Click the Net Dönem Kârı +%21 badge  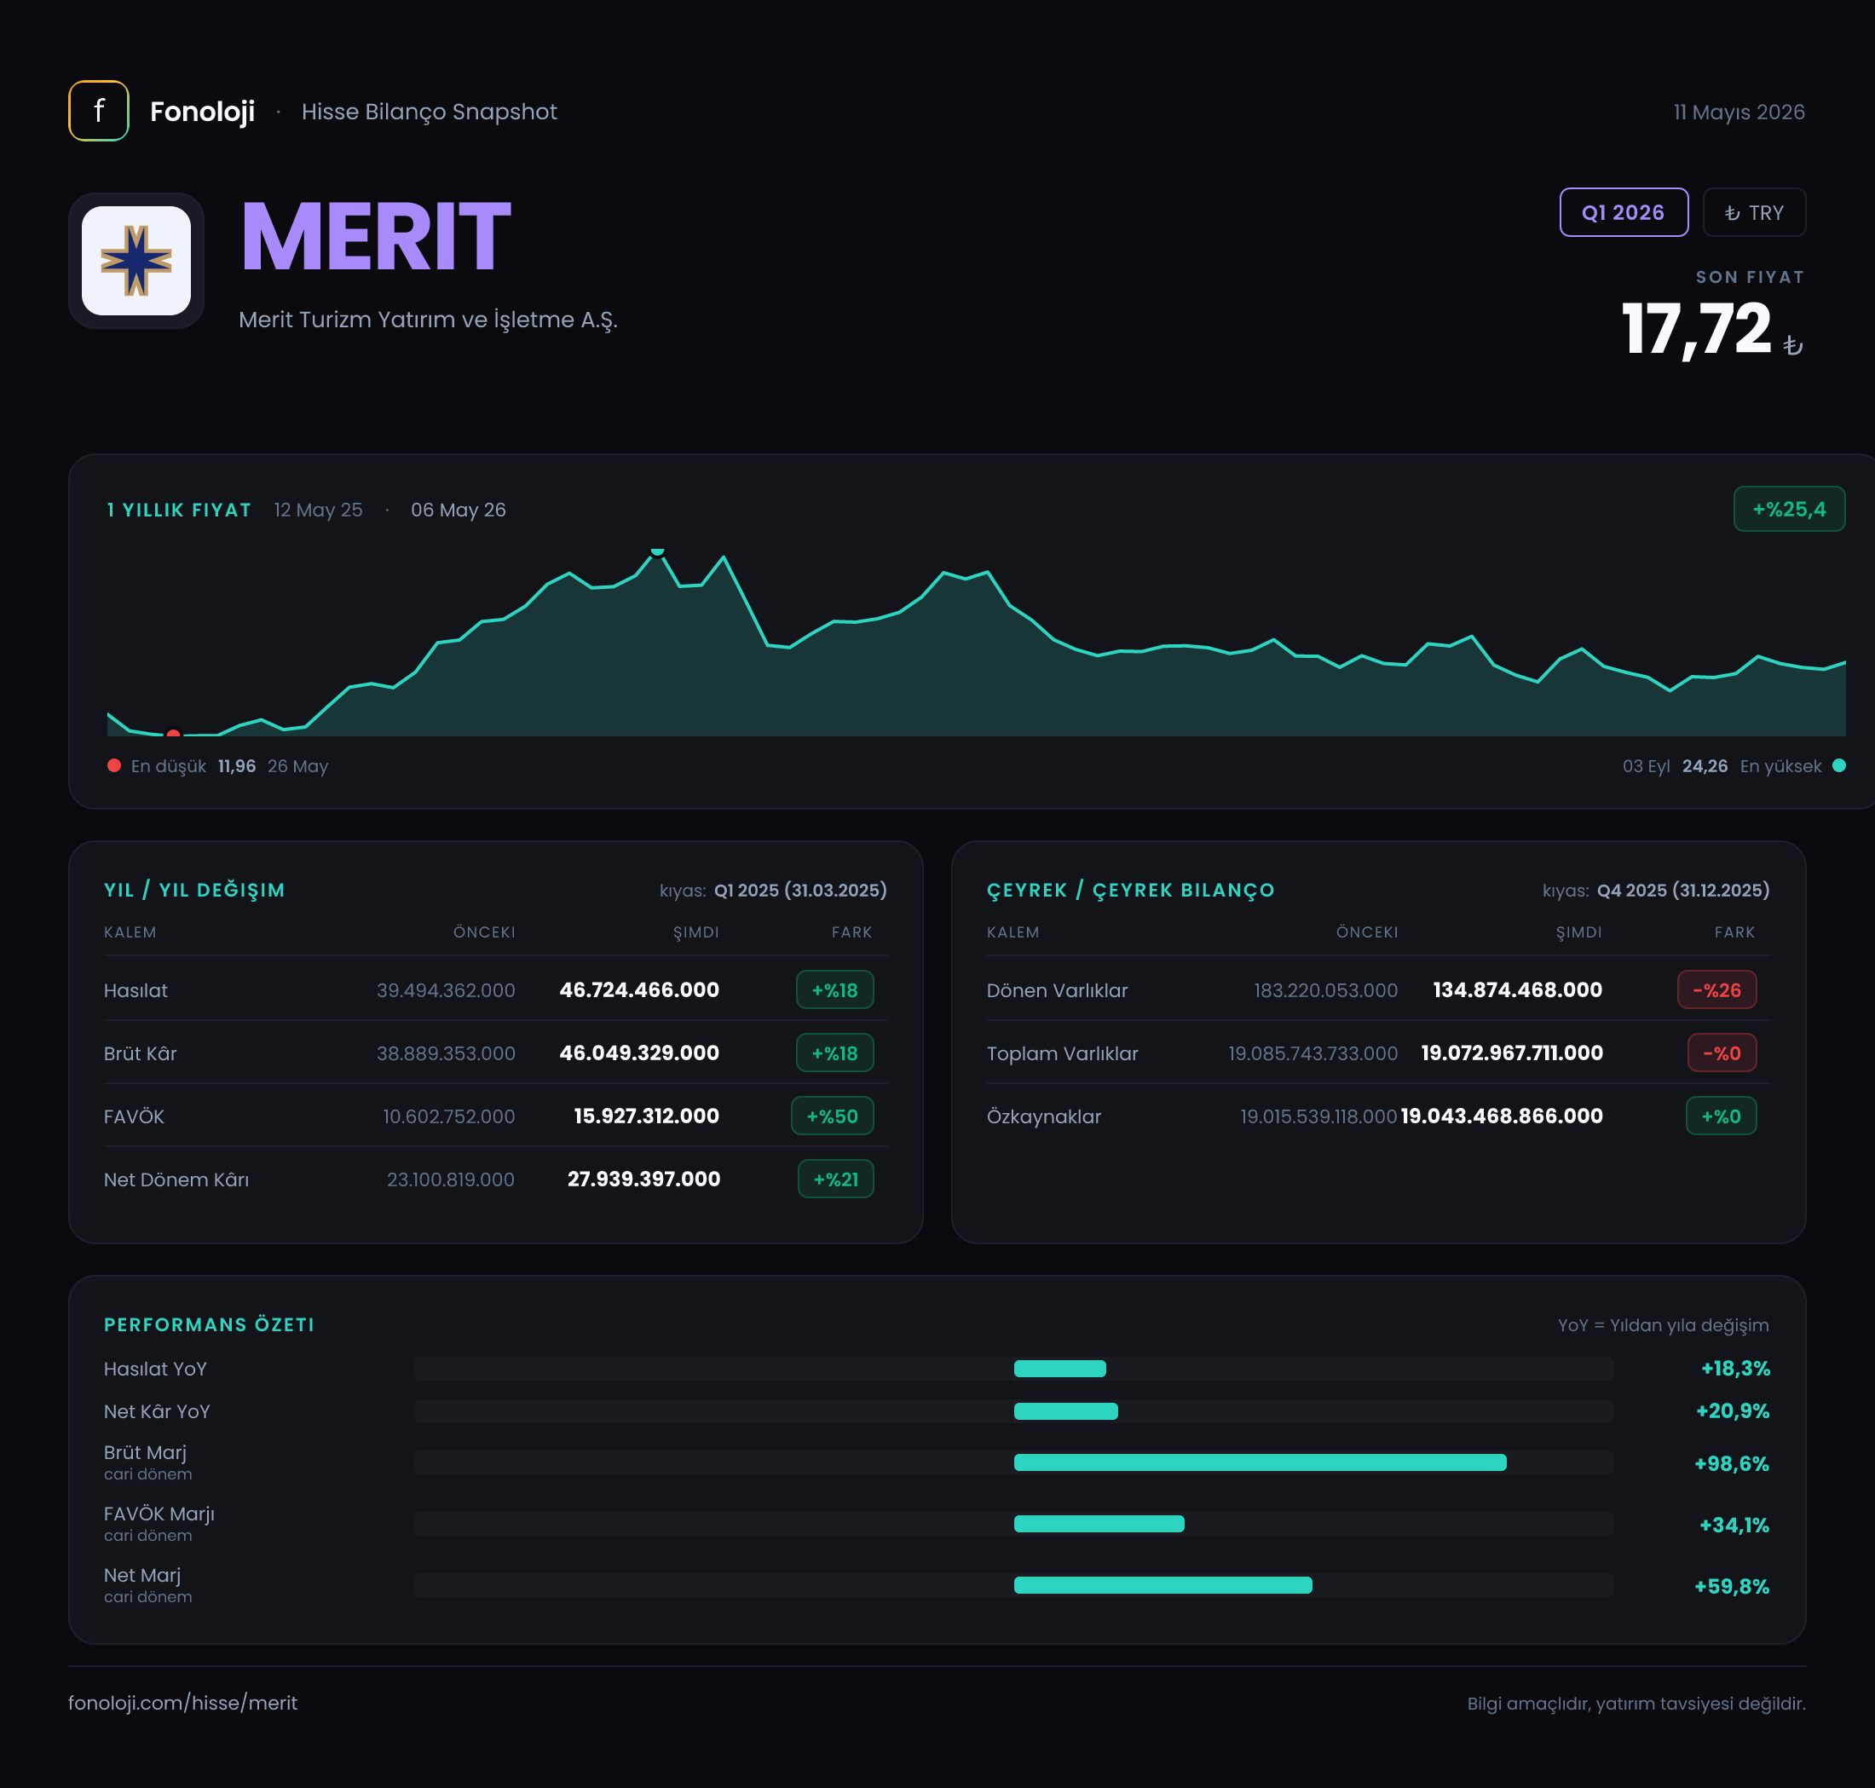click(x=836, y=1178)
